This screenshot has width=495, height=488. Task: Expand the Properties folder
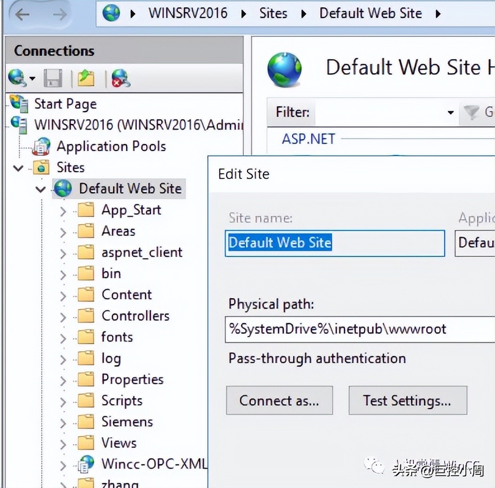pos(63,381)
